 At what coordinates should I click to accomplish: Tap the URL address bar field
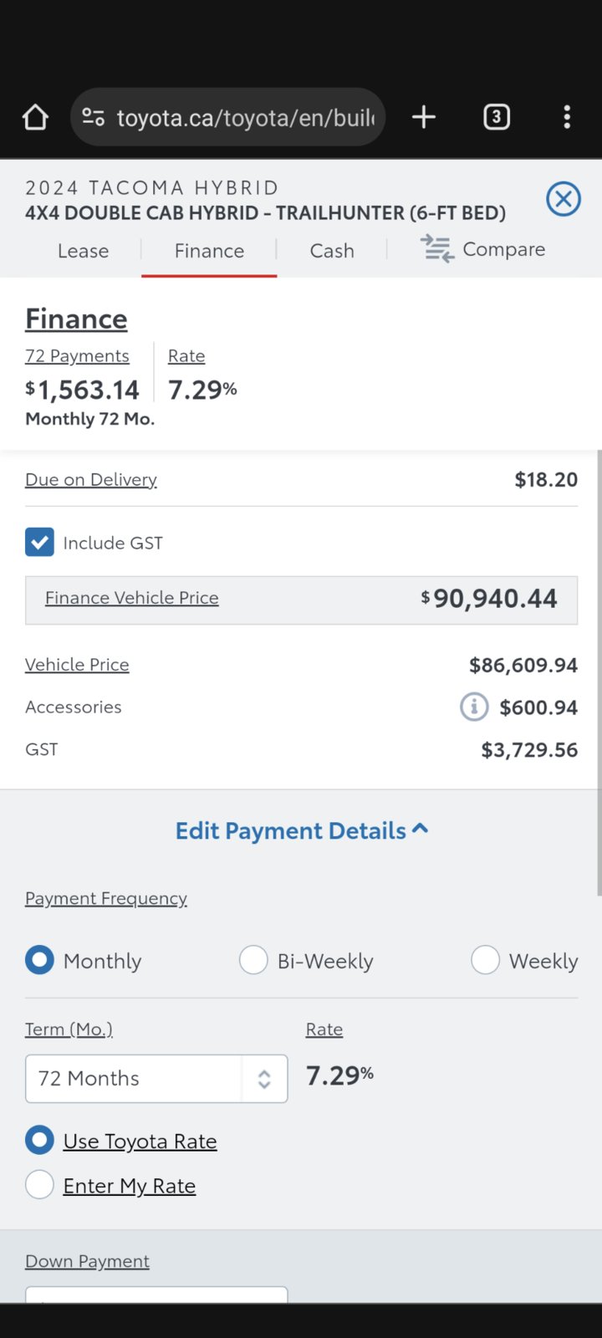coord(245,117)
